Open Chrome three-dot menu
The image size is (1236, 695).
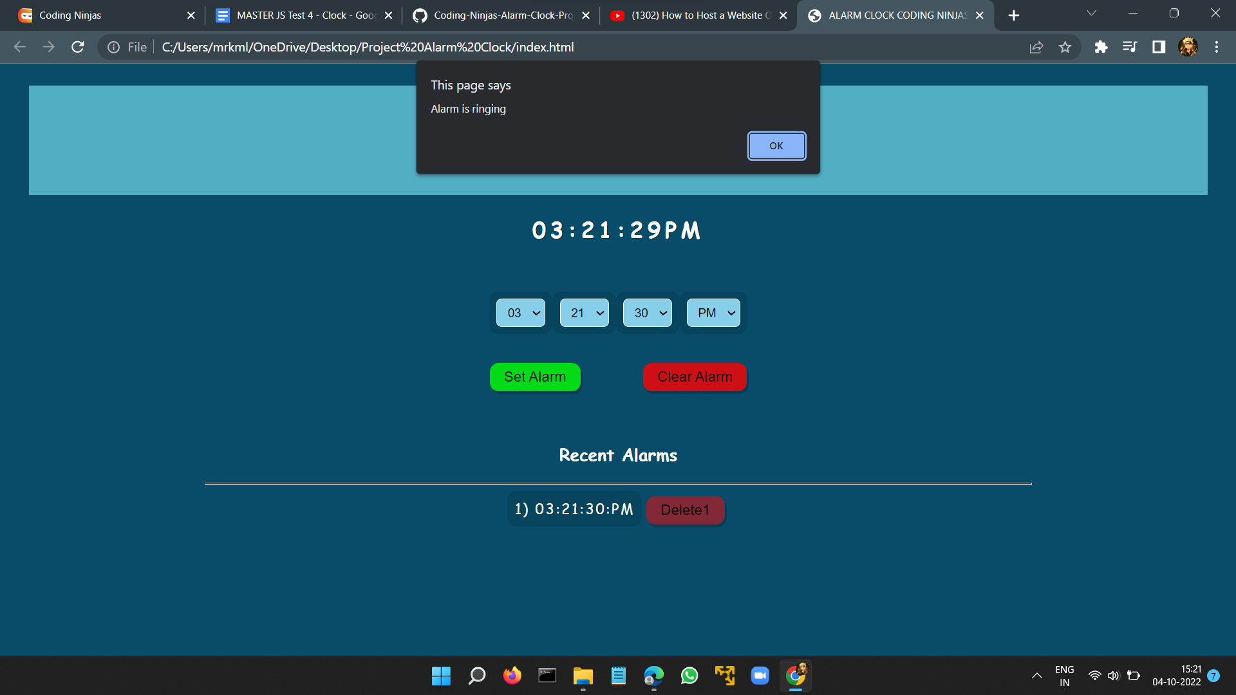(x=1216, y=47)
